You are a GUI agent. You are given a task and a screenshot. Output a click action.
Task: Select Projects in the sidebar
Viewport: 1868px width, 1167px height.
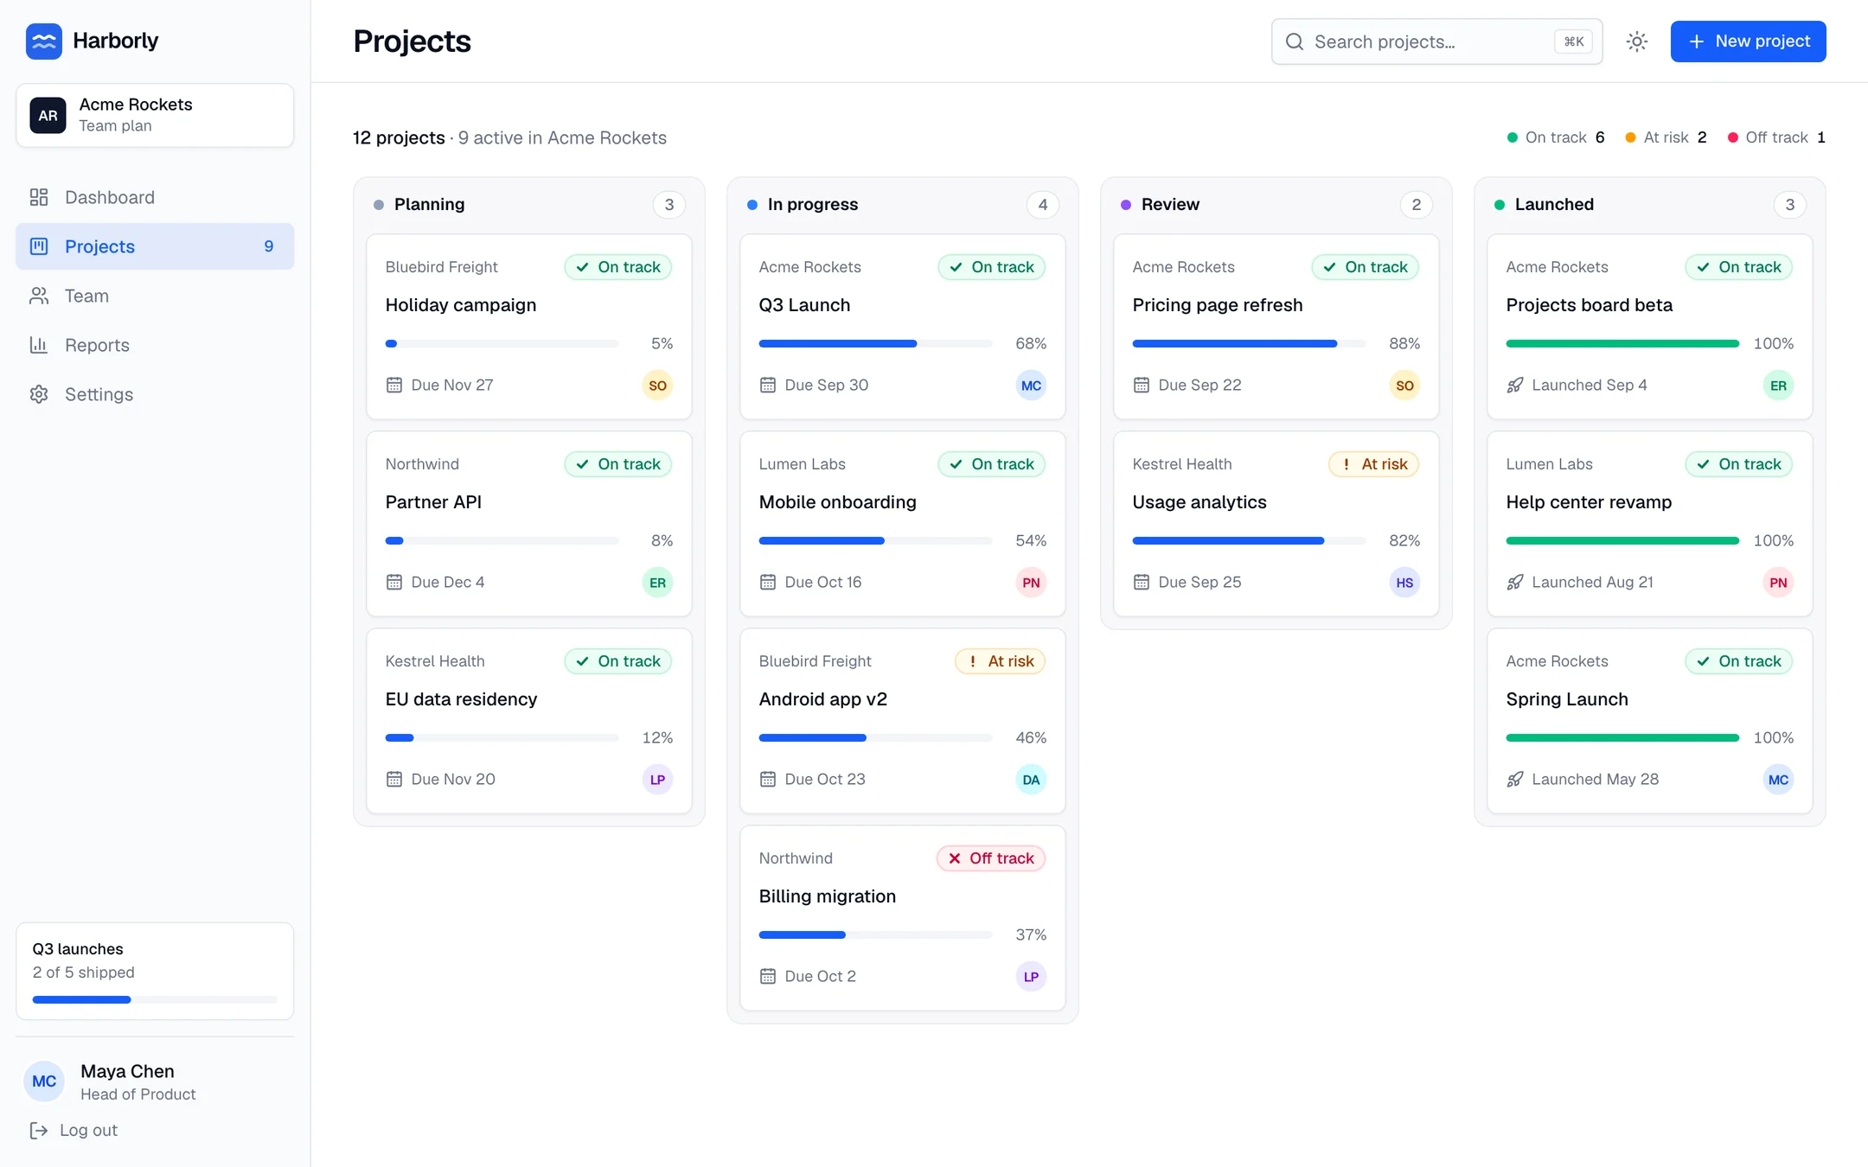click(155, 246)
